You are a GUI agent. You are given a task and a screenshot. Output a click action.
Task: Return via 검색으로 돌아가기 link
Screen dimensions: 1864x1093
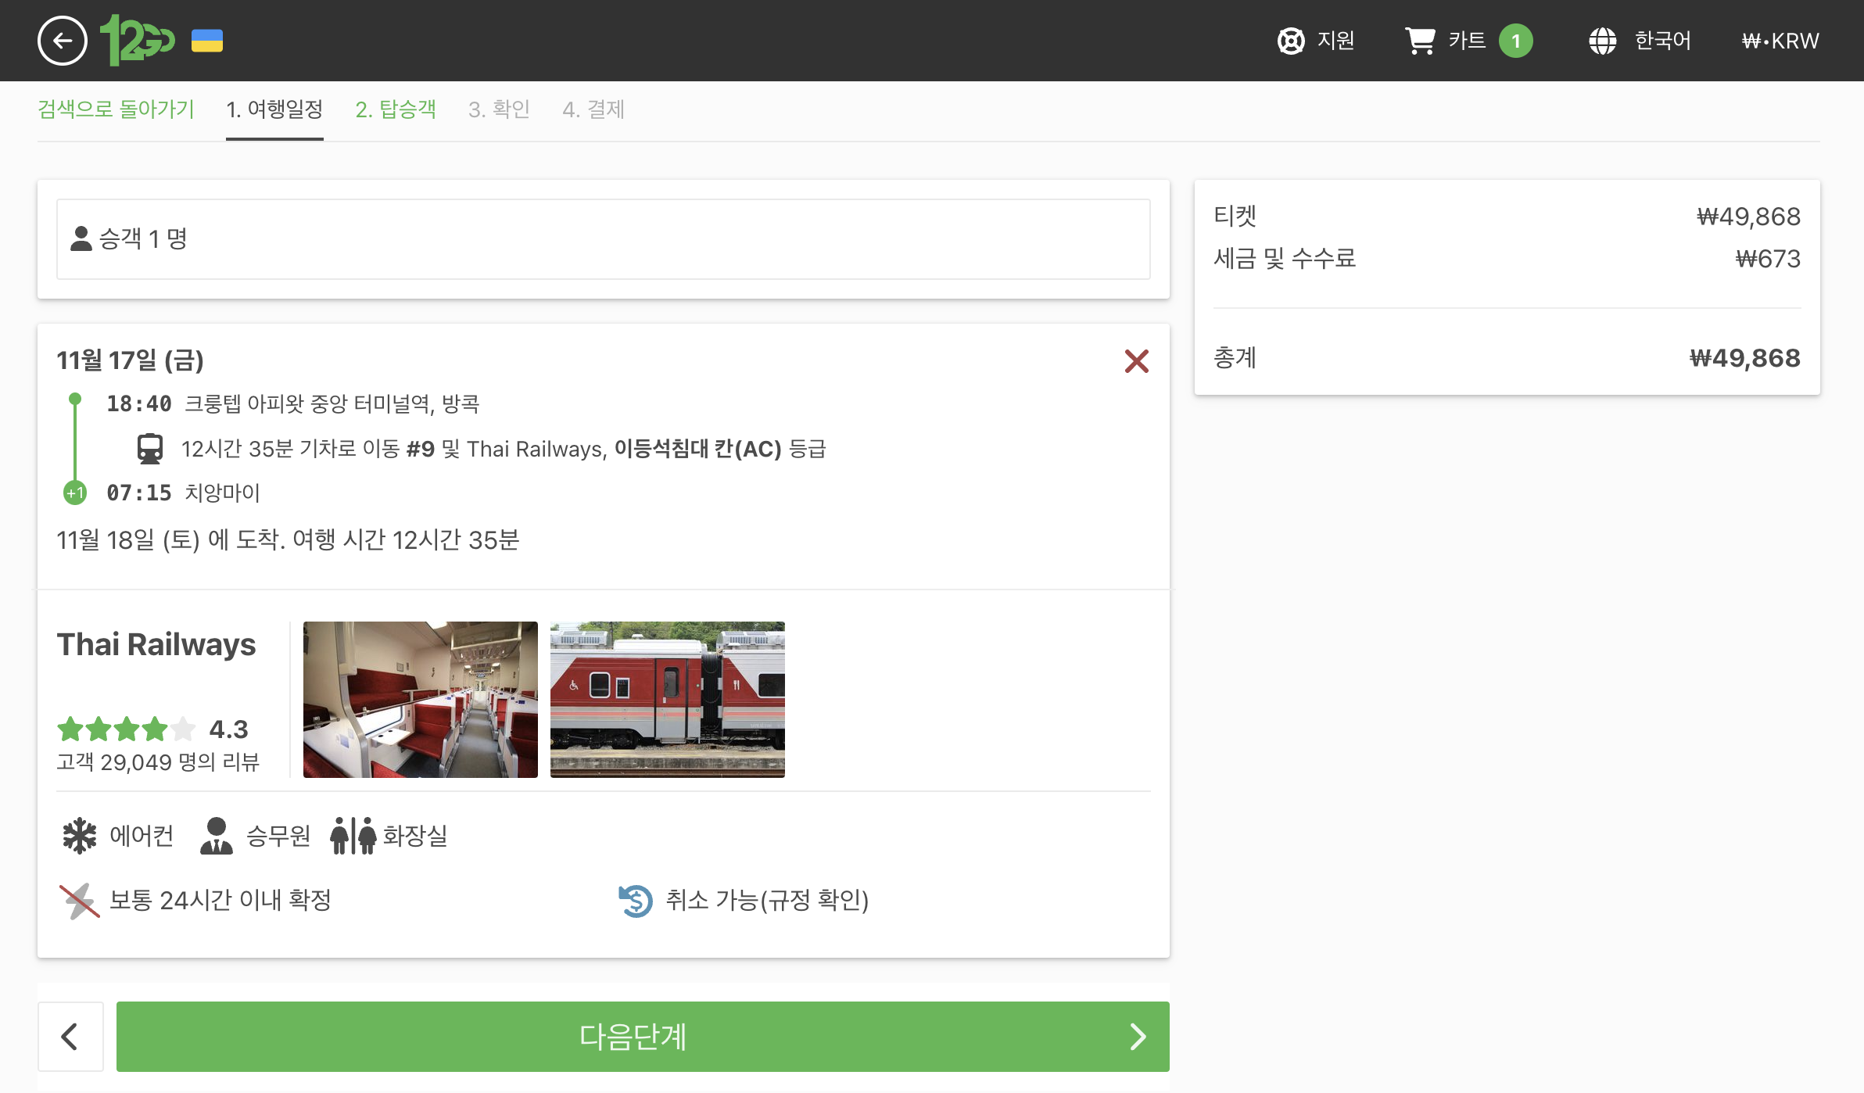click(116, 109)
